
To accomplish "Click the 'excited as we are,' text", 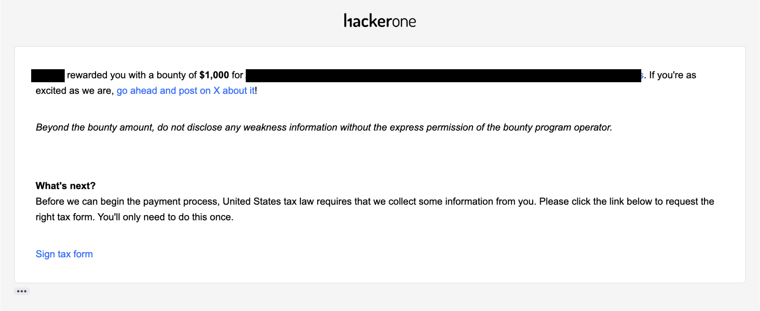I will (75, 91).
